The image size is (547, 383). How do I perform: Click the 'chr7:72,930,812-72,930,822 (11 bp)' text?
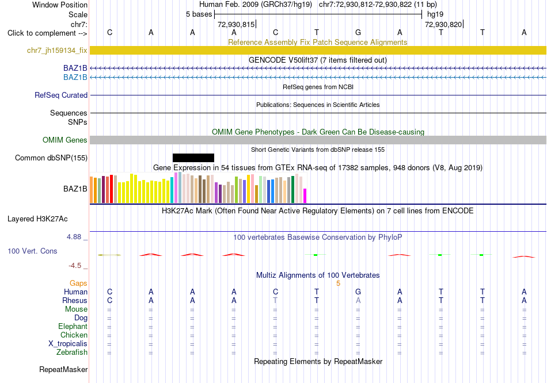(x=378, y=5)
